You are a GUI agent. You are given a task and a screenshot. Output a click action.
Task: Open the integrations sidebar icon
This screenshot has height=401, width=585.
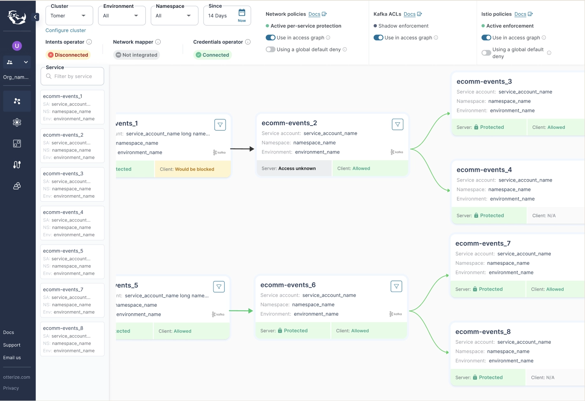point(17,165)
